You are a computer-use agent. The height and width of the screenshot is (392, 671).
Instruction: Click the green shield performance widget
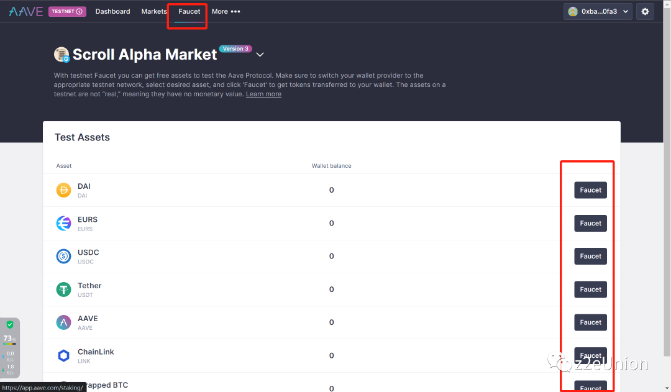10,325
